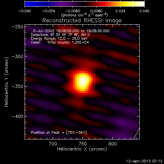Screen dimensions: 164x164
Task: Click the 0.024 colorbar scale label
Action: [x=120, y=11]
